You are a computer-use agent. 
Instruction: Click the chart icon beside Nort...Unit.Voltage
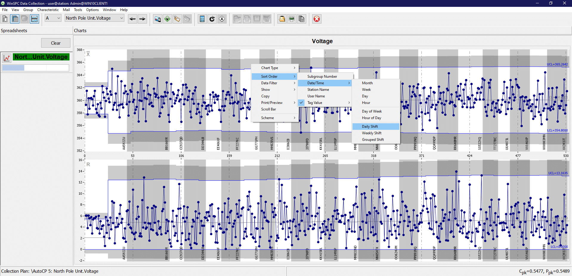pyautogui.click(x=7, y=57)
